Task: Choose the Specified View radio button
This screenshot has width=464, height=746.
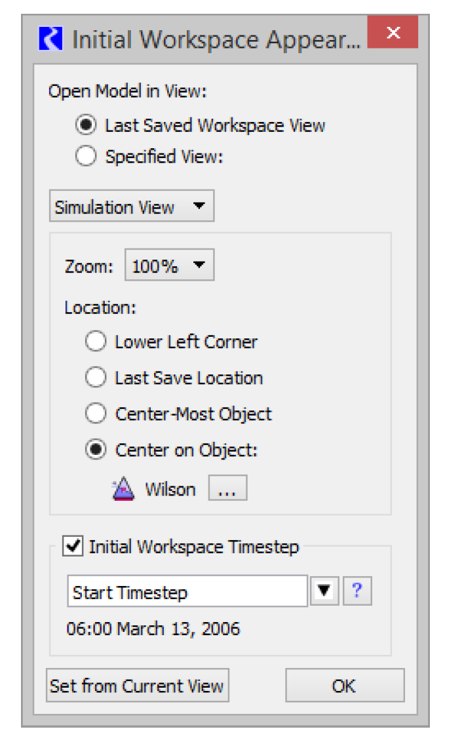Action: [x=86, y=157]
